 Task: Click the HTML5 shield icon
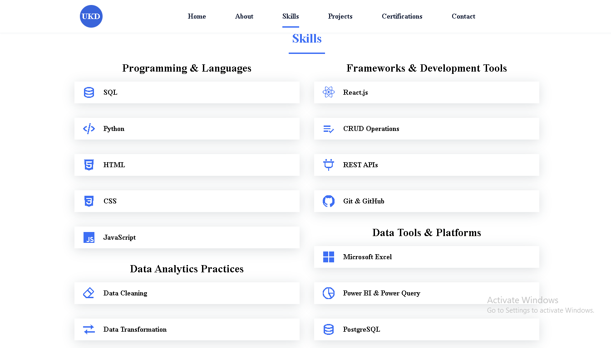89,165
